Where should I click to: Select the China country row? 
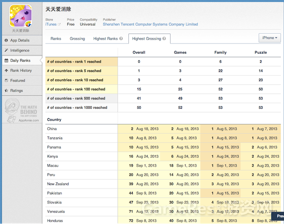[163, 129]
